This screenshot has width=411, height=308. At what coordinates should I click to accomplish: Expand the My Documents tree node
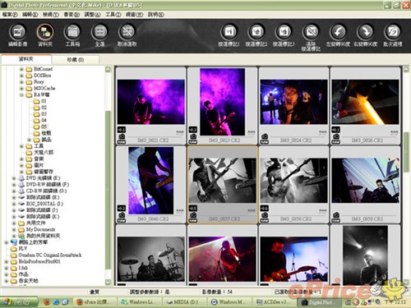click(14, 229)
